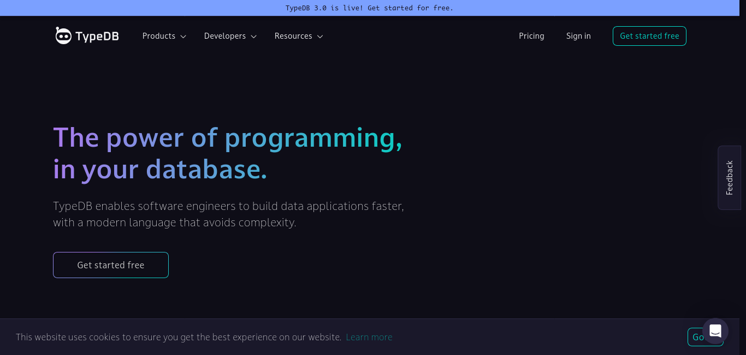Open the TypeDB 3.0 announcement banner

point(370,8)
